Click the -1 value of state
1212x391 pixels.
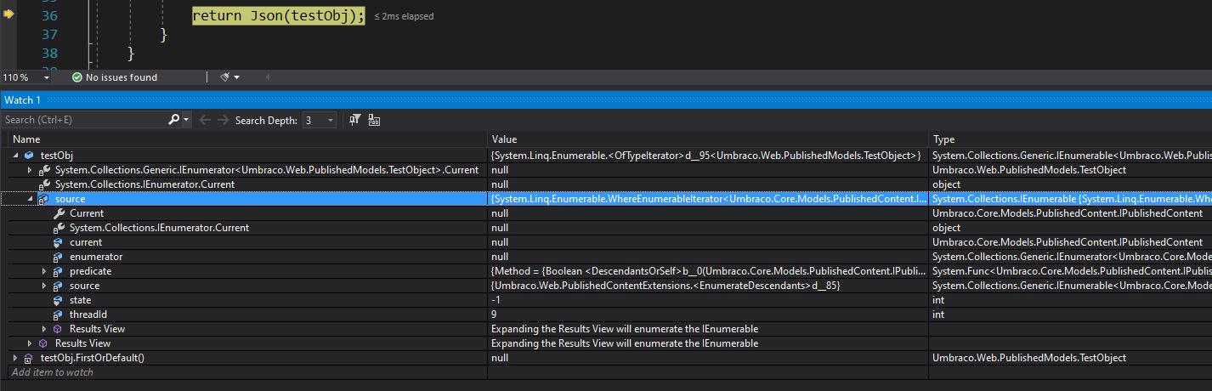(496, 300)
